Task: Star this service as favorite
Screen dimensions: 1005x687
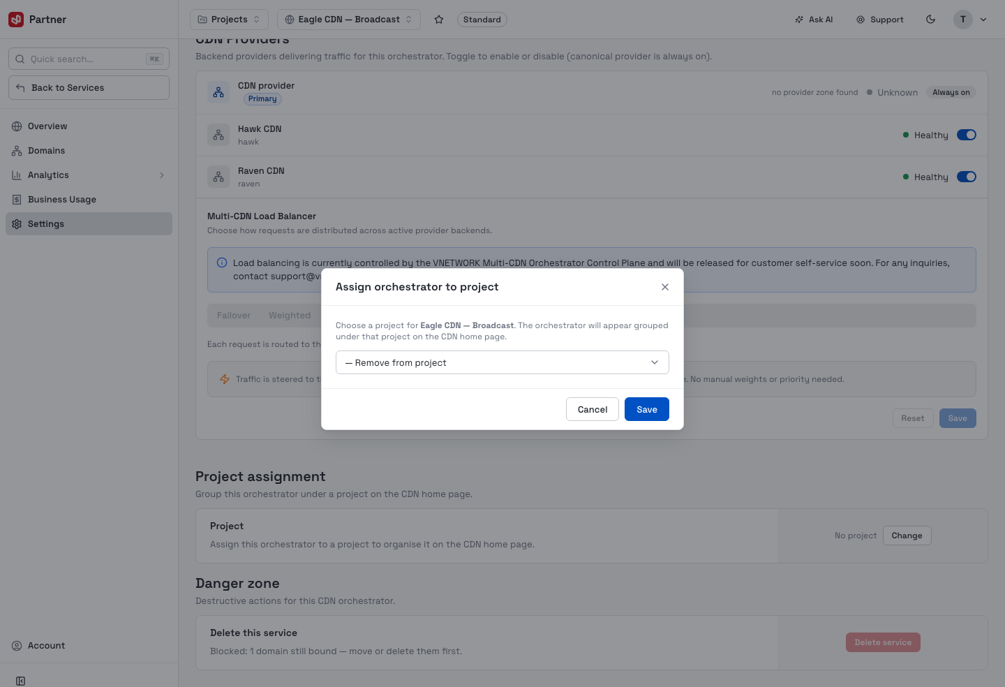Action: 439,20
